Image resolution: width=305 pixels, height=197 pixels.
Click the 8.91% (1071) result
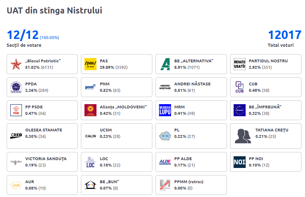tap(187, 67)
